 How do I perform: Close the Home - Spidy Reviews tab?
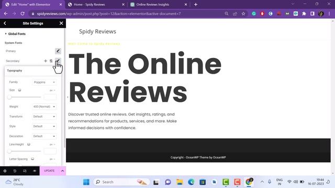(124, 5)
